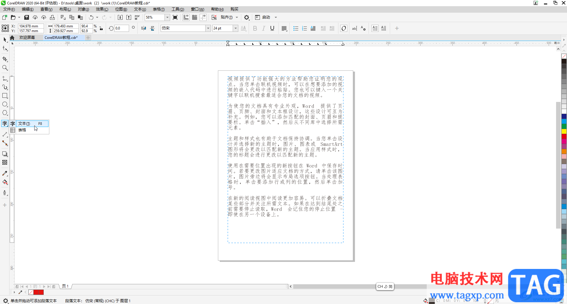Expand the Open file arrow dropdown
This screenshot has width=567, height=304.
pyautogui.click(x=19, y=17)
